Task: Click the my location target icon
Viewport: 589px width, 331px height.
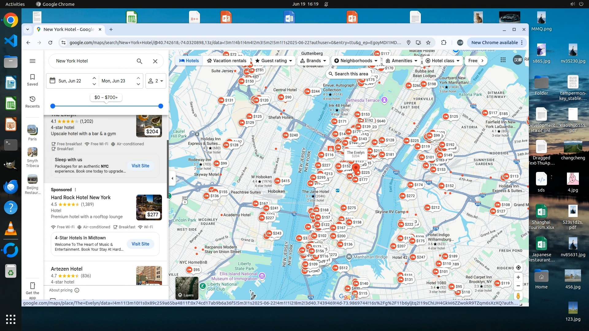Action: [518, 268]
